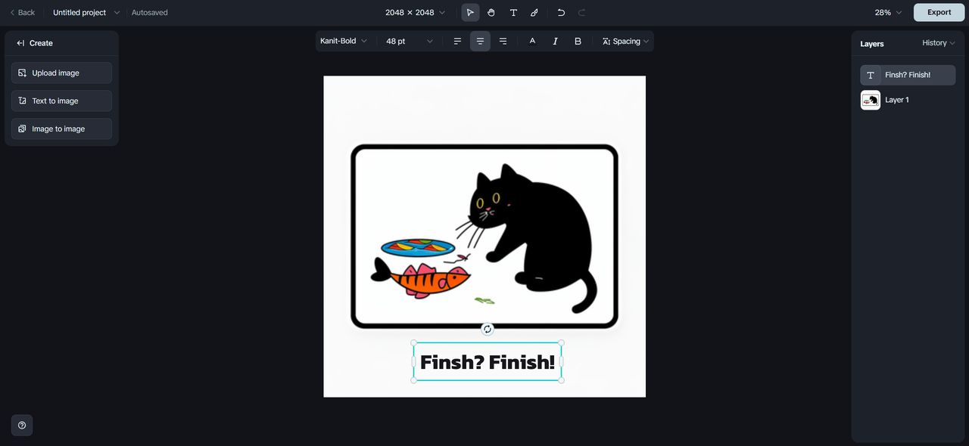Click the Layer 1 thumbnail
969x446 pixels.
pyautogui.click(x=871, y=100)
